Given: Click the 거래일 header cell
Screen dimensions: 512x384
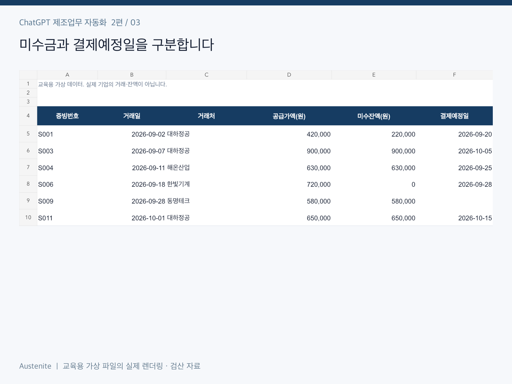Looking at the screenshot, I should (132, 116).
